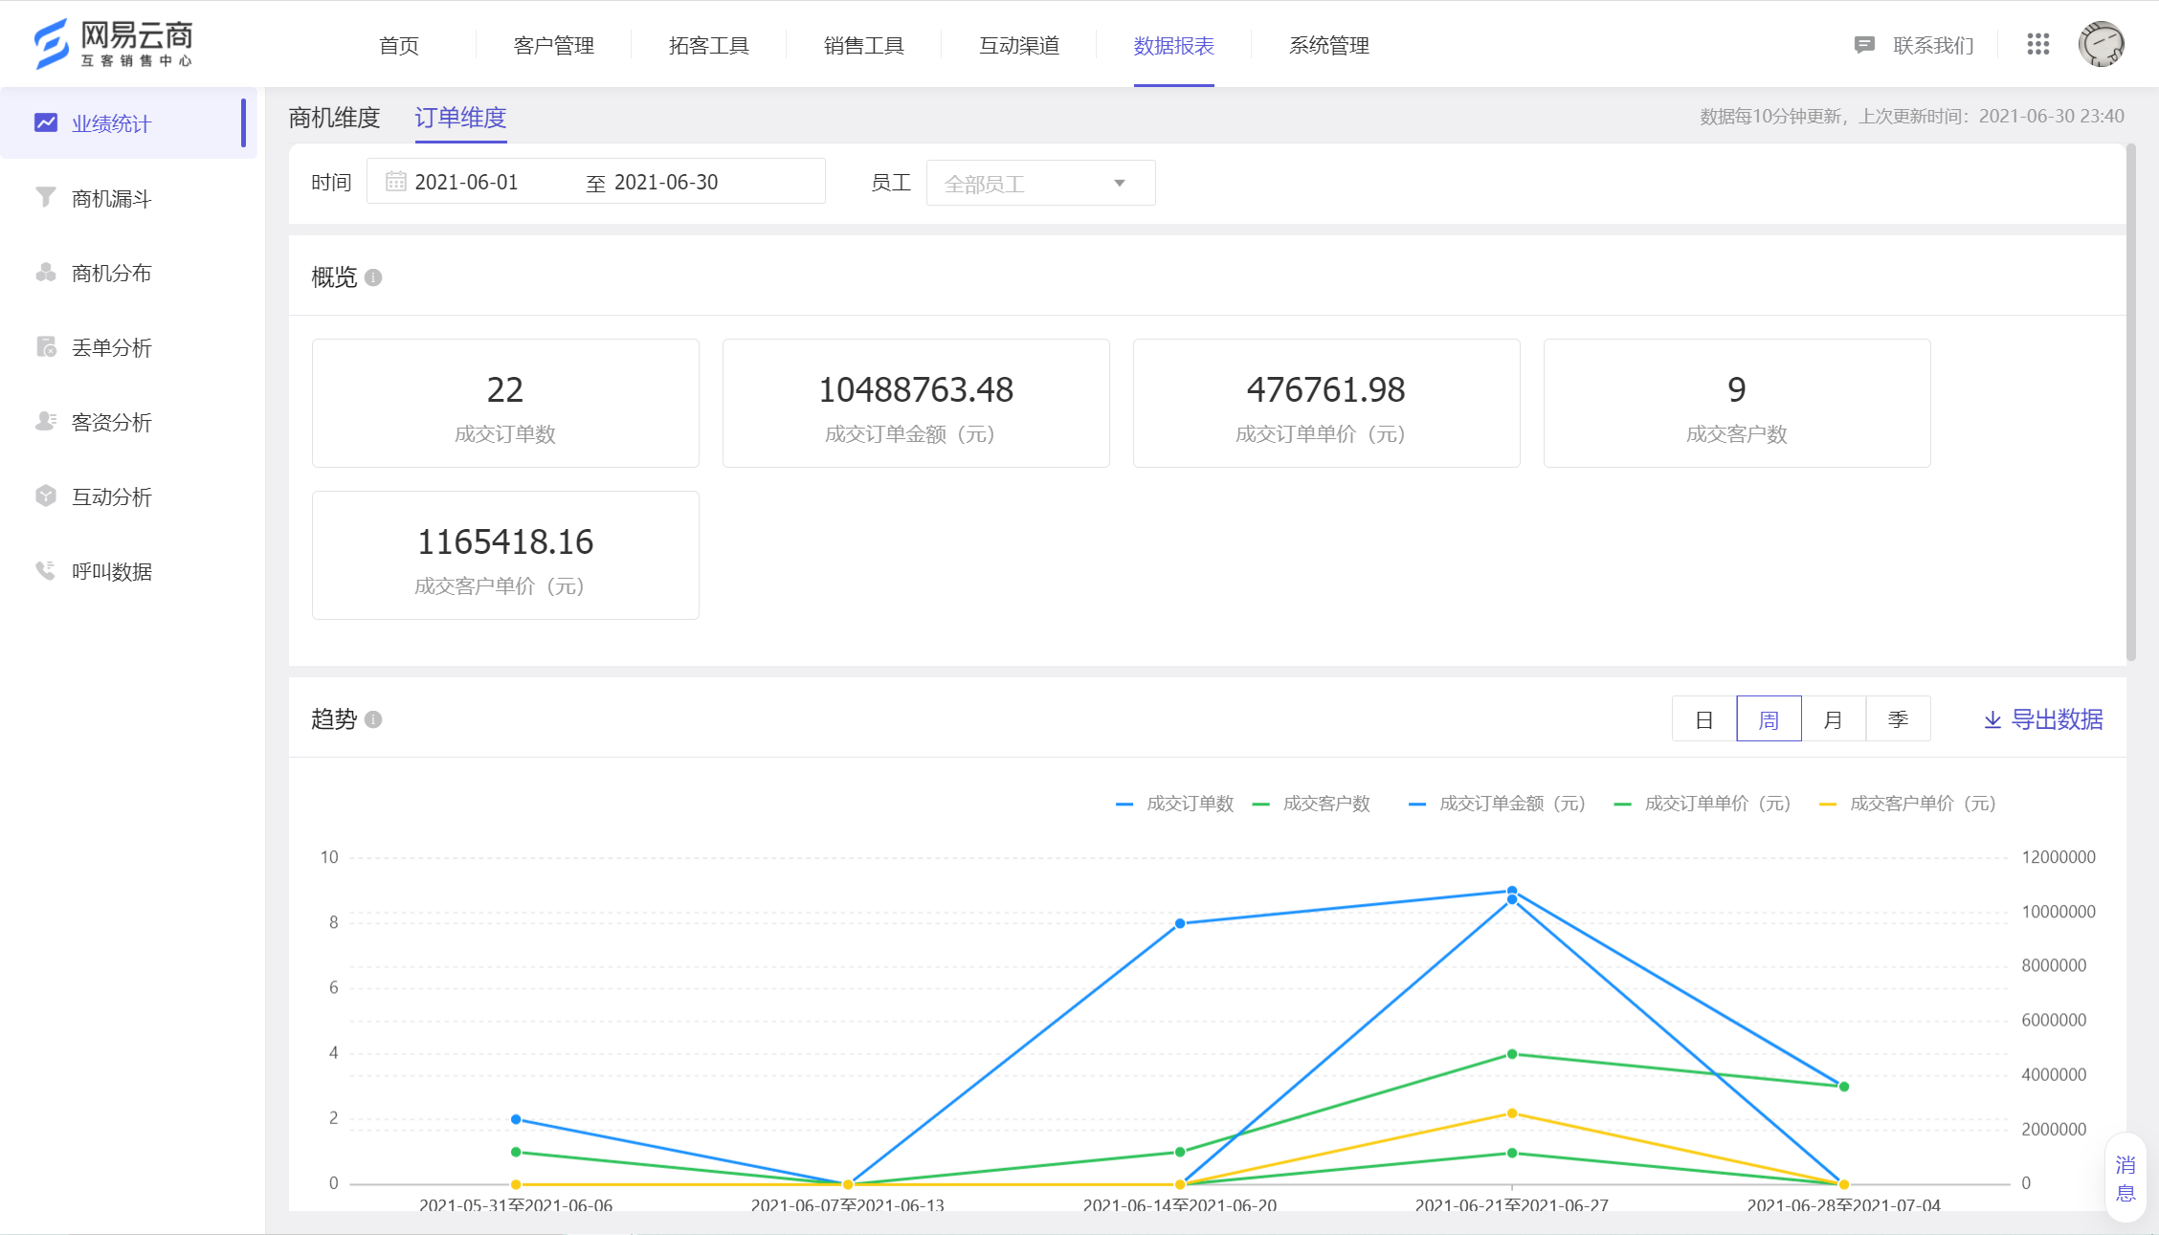Click the vertical page scrollbar

pyautogui.click(x=2131, y=402)
